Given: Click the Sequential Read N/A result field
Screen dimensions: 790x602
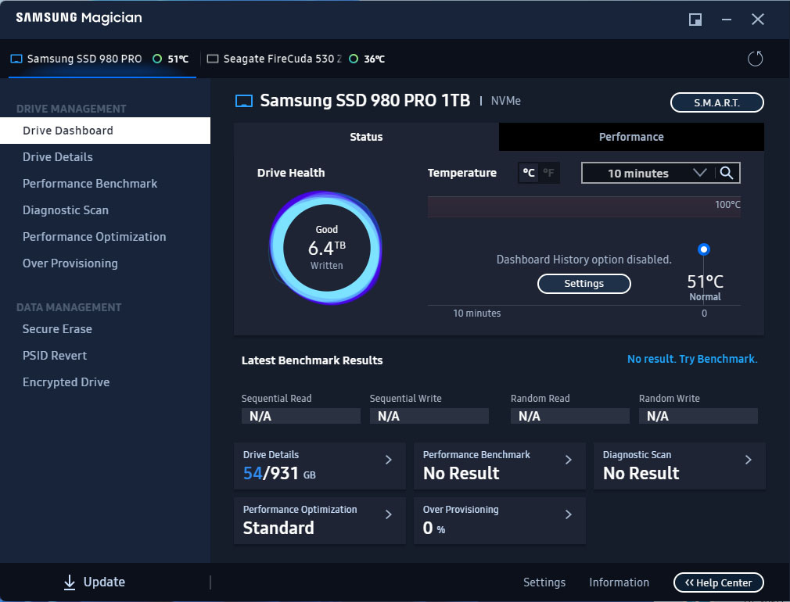Looking at the screenshot, I should tap(301, 416).
